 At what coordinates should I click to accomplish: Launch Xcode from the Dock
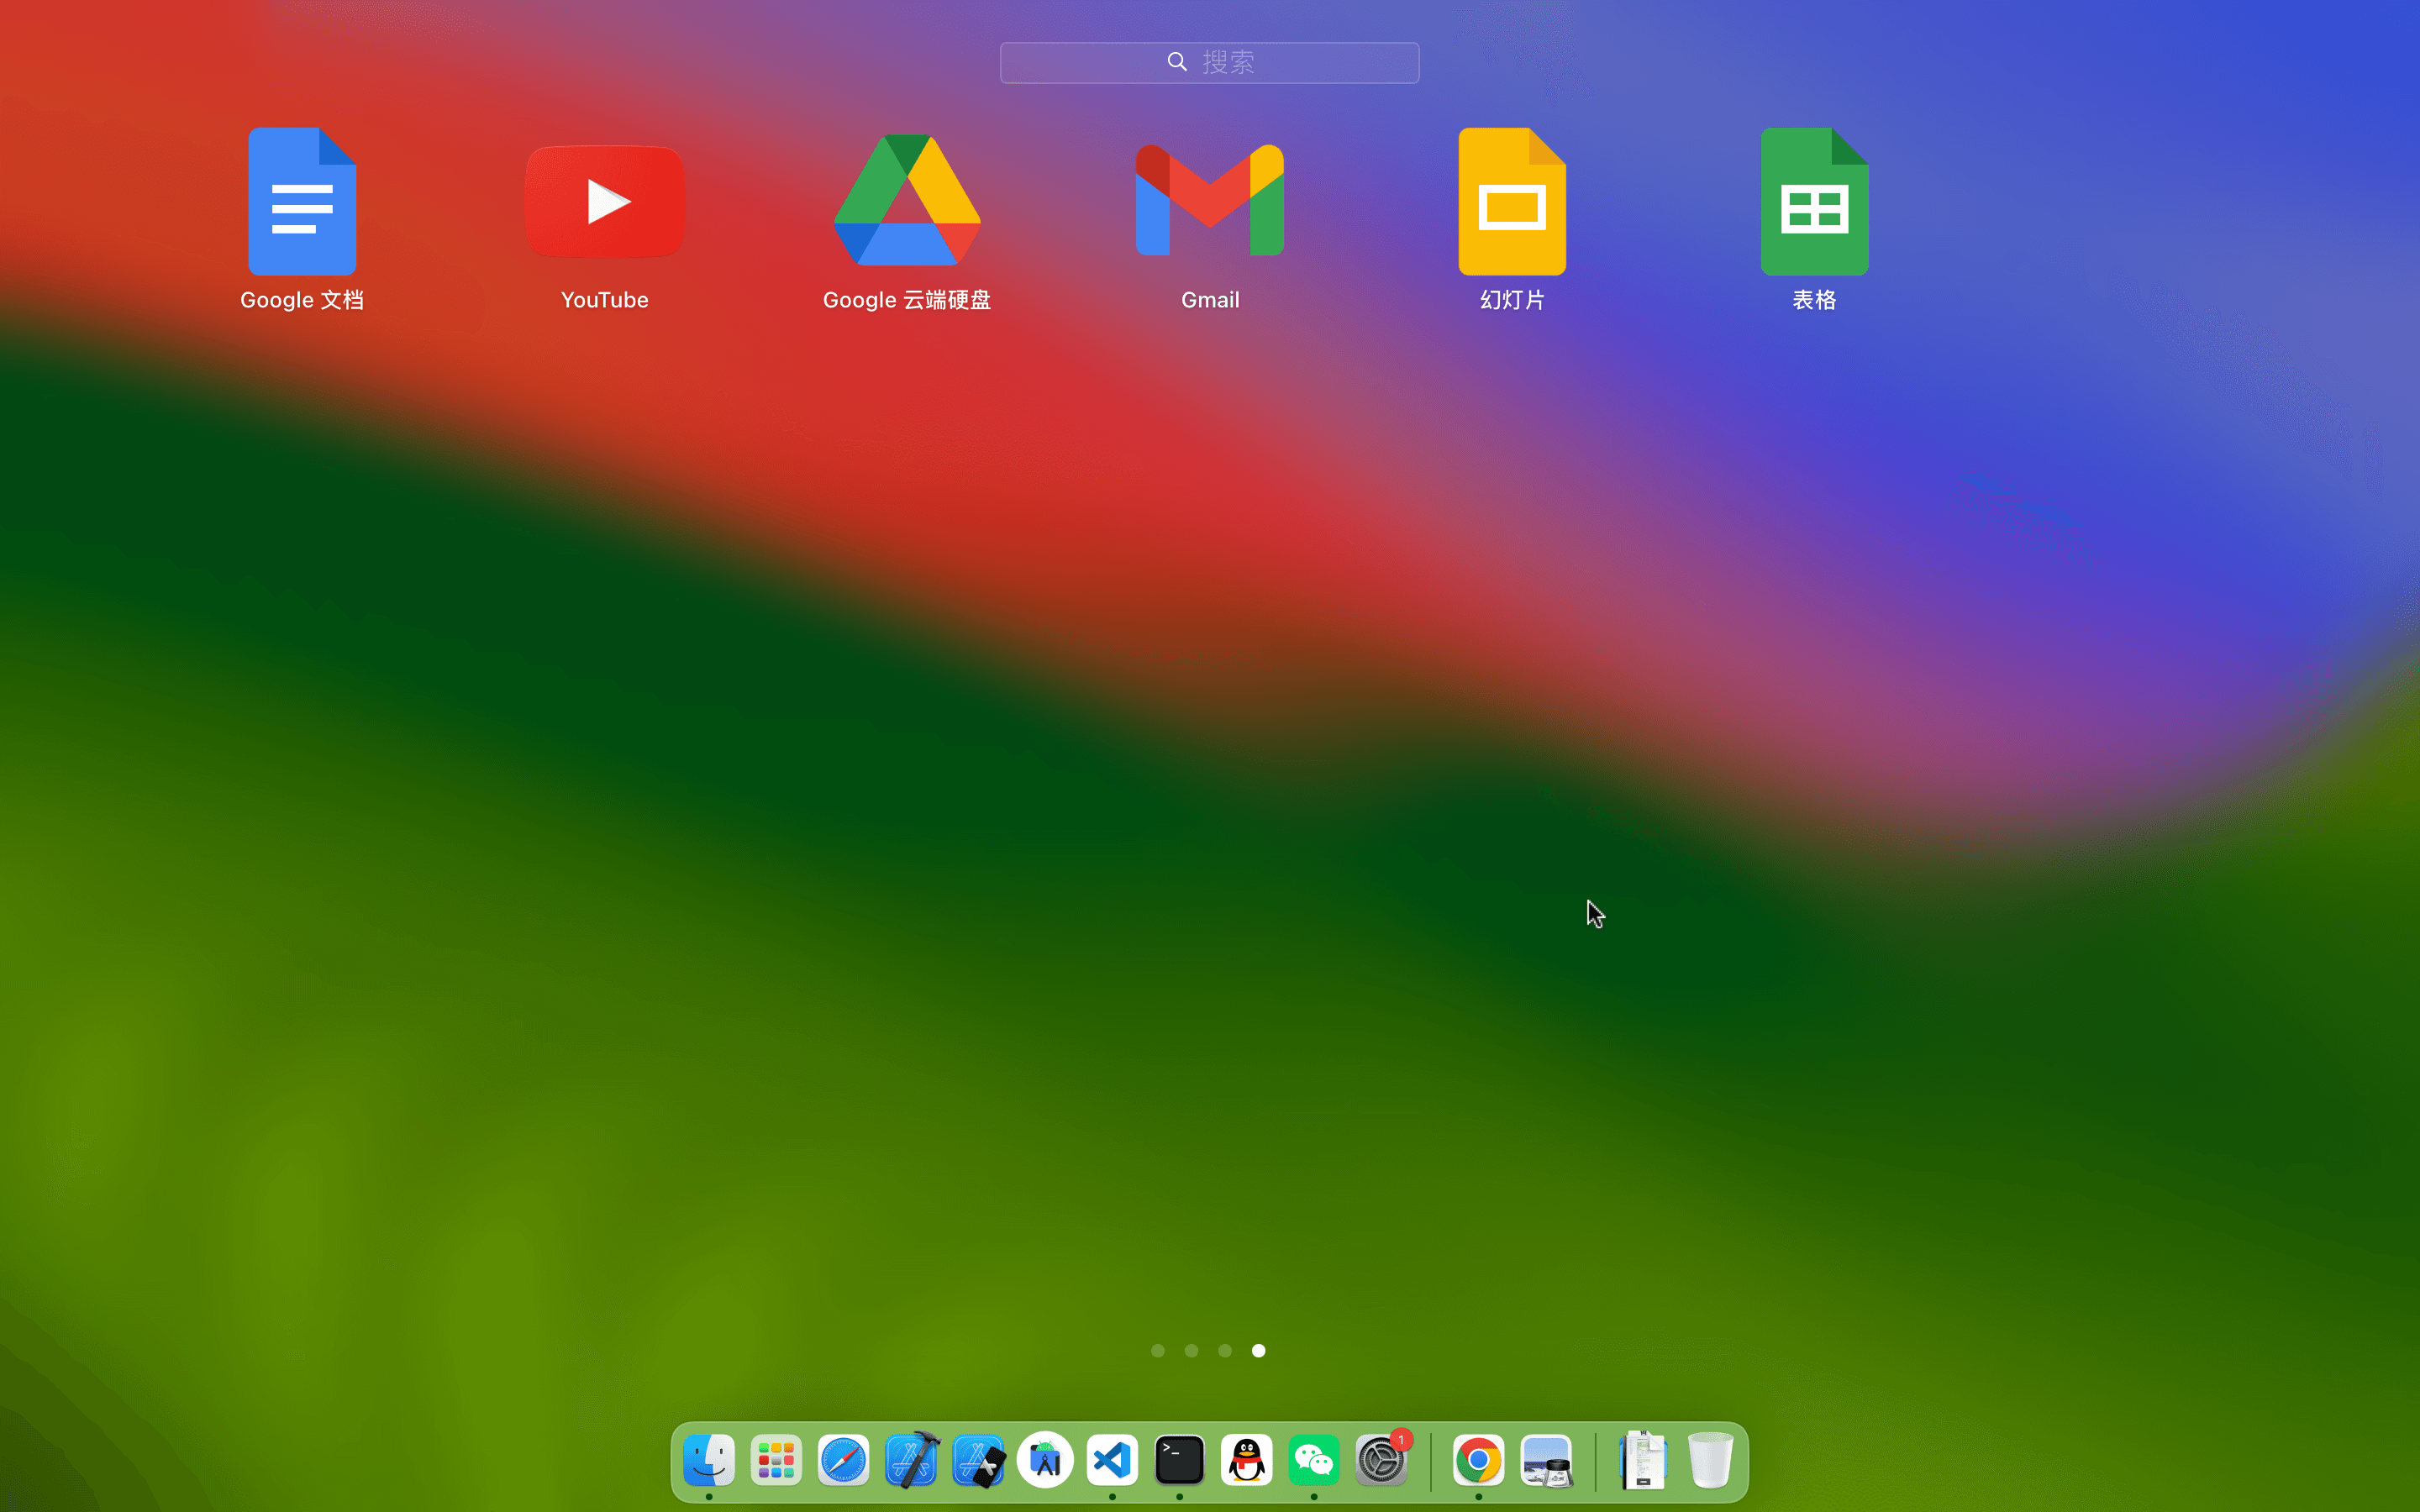click(x=911, y=1461)
